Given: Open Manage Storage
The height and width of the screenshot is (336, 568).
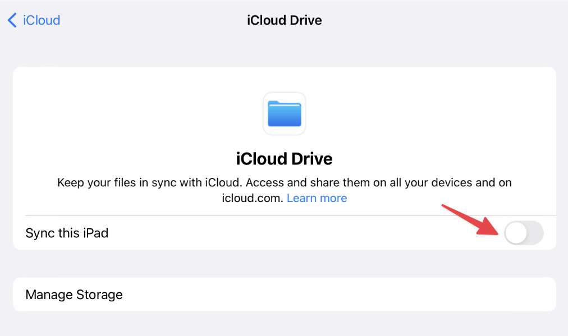Looking at the screenshot, I should click(285, 294).
